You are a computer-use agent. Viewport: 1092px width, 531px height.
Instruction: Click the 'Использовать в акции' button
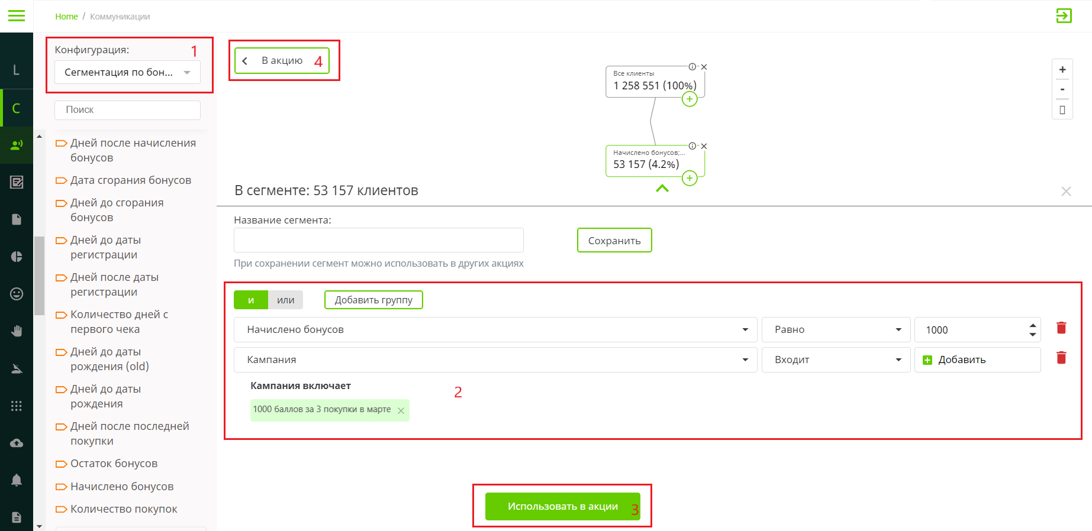click(562, 506)
